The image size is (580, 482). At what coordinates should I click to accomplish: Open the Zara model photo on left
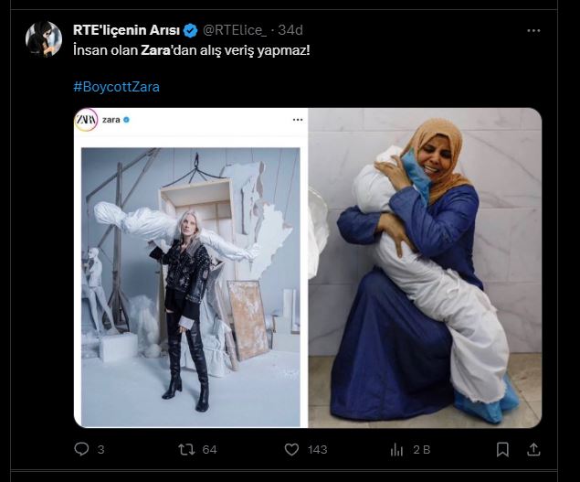(x=190, y=286)
